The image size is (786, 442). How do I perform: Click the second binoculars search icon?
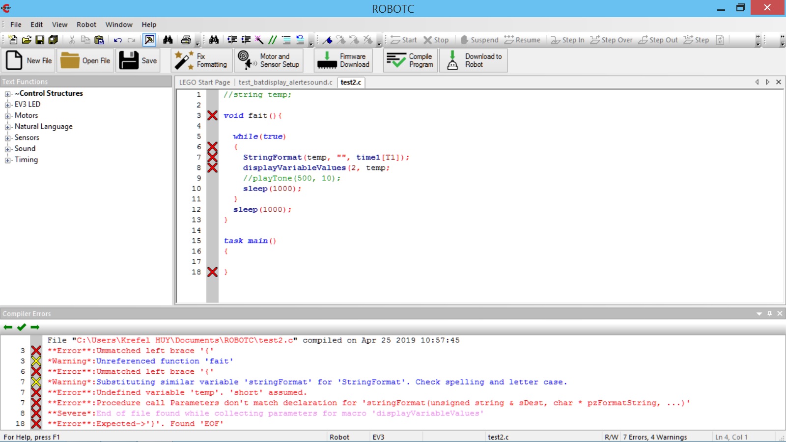(x=214, y=40)
